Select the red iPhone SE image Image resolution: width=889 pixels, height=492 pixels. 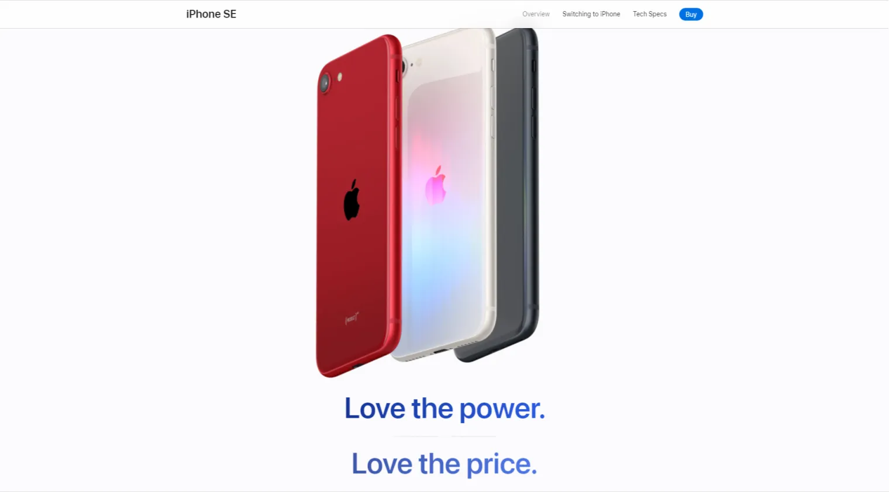point(358,206)
